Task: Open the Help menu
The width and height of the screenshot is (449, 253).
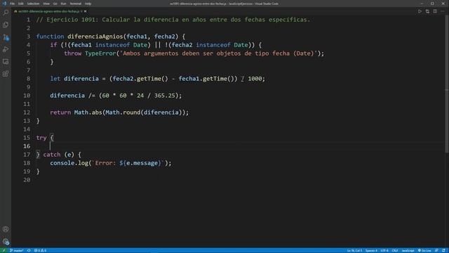Action: coord(88,4)
